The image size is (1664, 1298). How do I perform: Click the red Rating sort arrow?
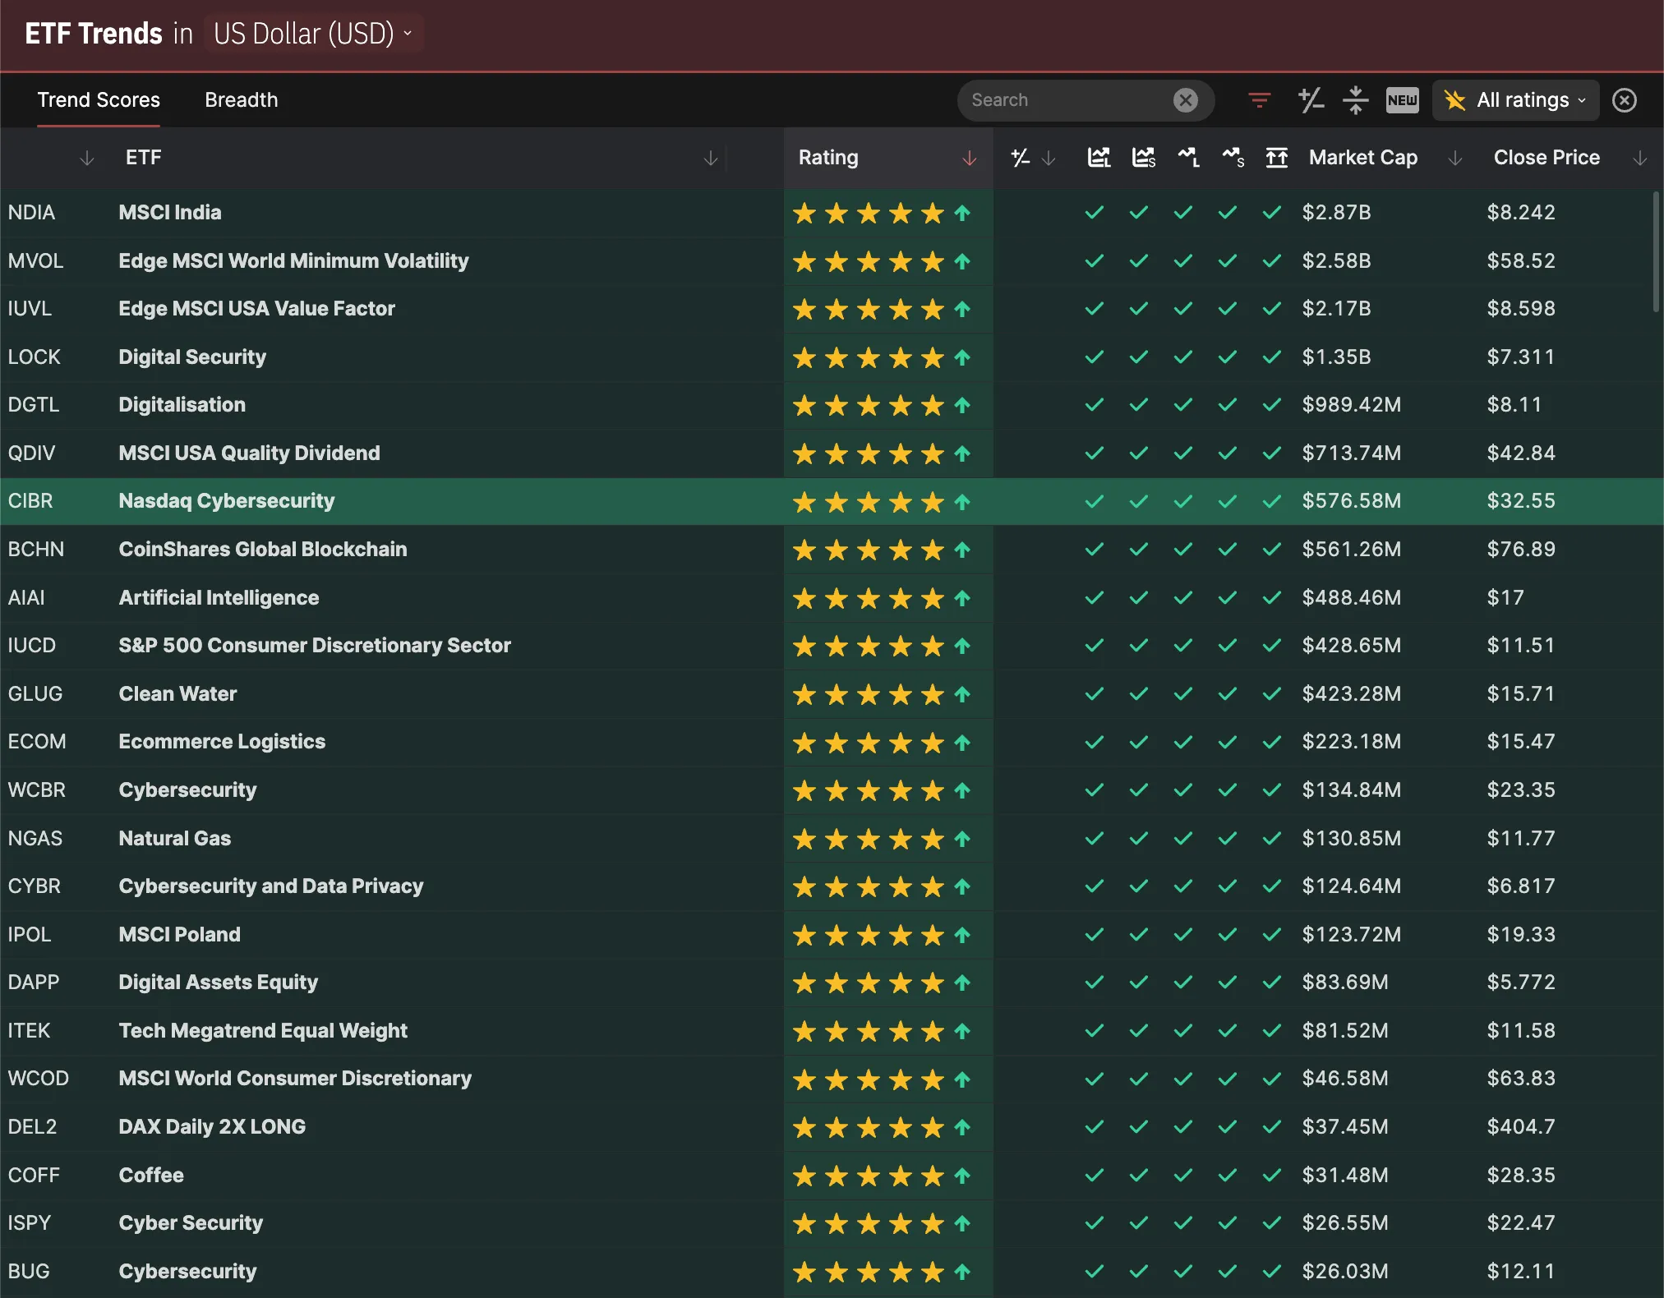pos(970,159)
